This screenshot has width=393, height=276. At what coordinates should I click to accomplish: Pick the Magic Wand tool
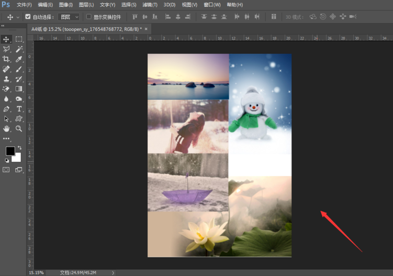(19, 49)
